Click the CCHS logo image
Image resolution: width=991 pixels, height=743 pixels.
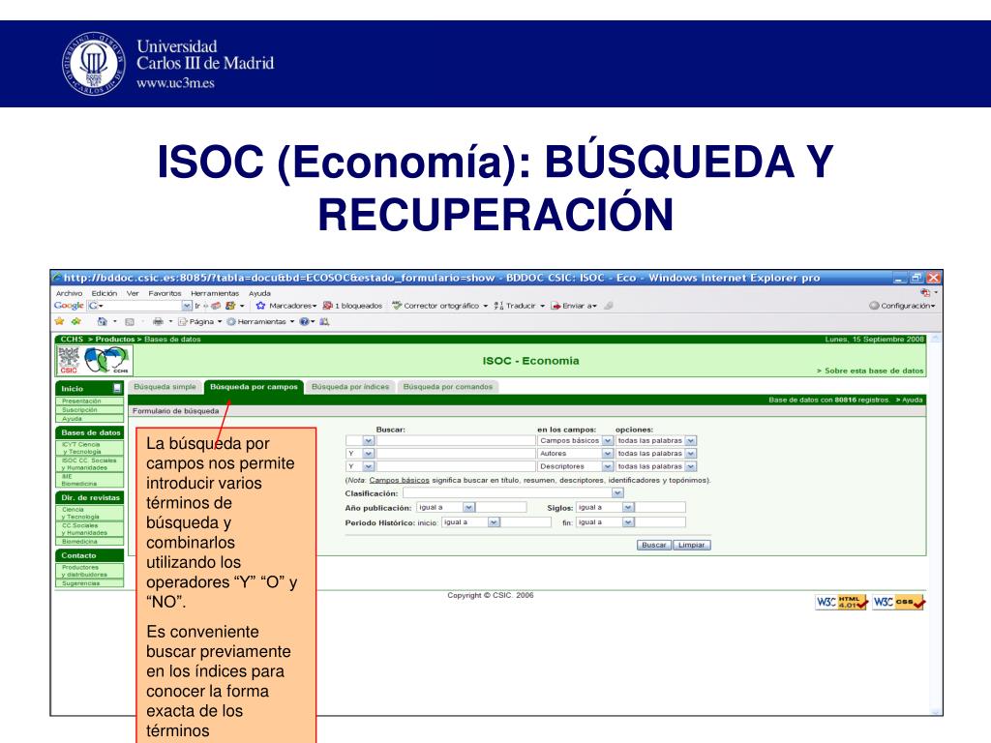pos(107,361)
